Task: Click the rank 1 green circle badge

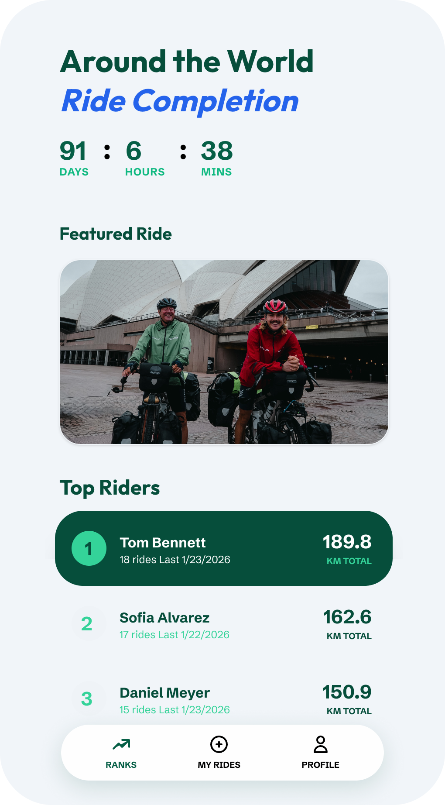Action: (89, 548)
